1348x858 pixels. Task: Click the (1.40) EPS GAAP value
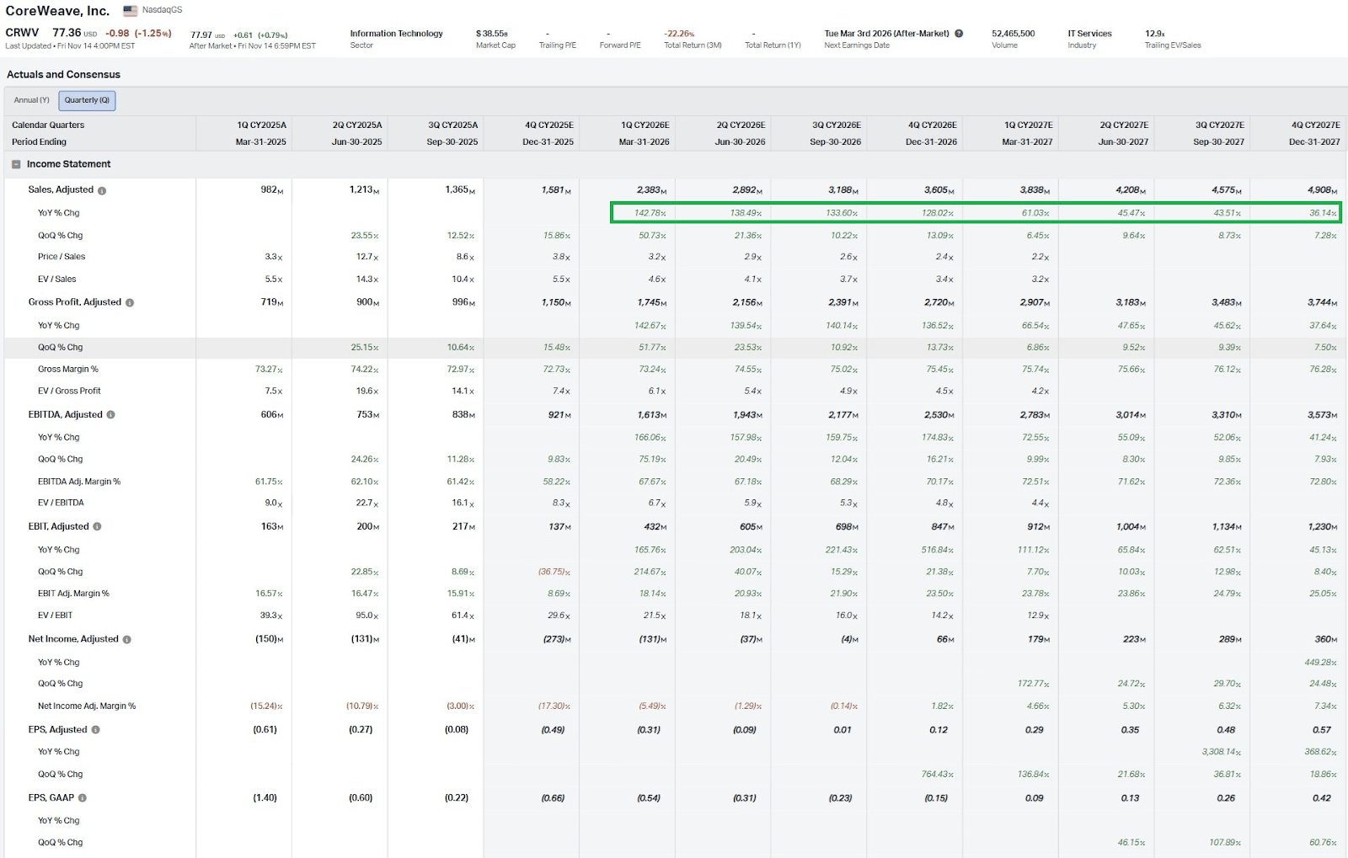coord(265,798)
